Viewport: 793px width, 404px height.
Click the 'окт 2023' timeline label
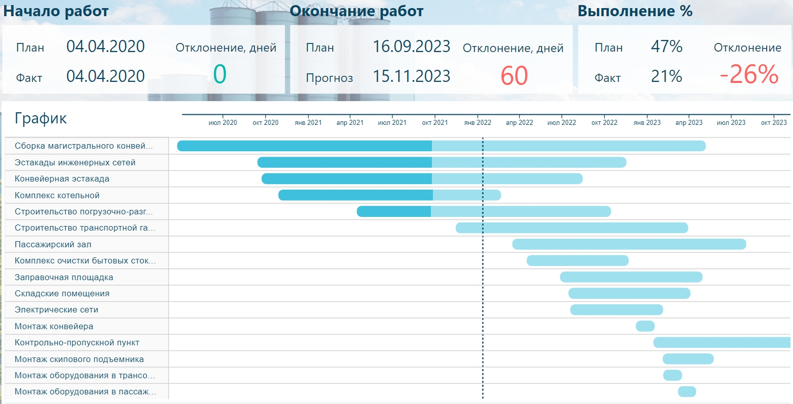coord(774,123)
